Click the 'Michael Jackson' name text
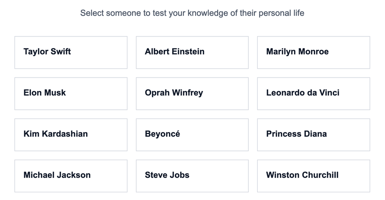 (57, 175)
